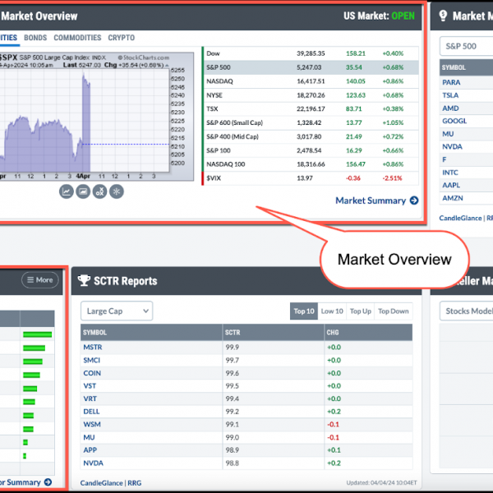Open the Market Summary link
The height and width of the screenshot is (493, 493).
point(371,200)
